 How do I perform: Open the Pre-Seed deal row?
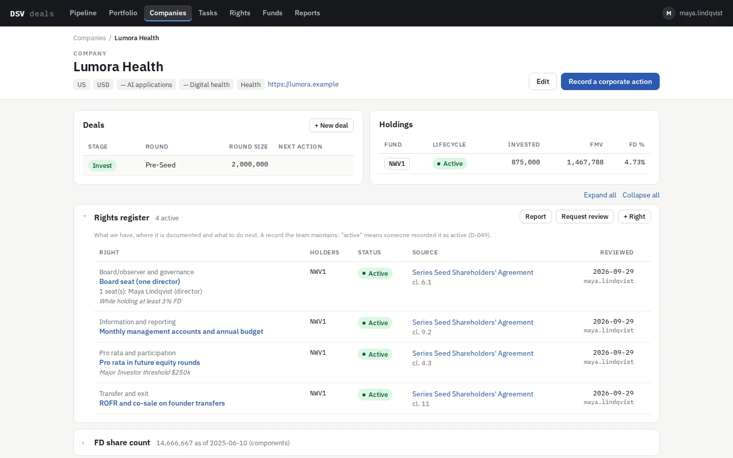pos(218,165)
